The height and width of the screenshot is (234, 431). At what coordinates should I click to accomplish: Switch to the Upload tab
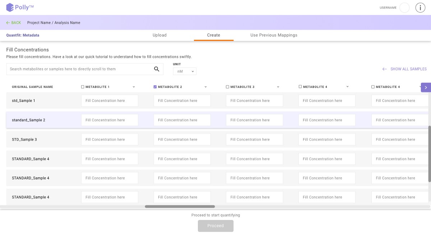pos(159,35)
